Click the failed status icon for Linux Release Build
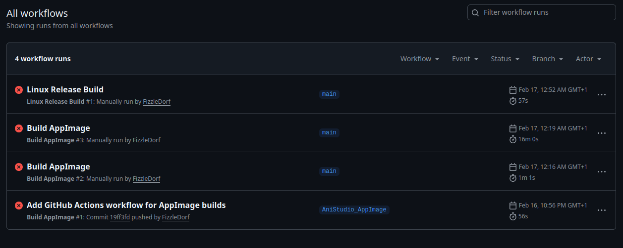623x248 pixels. point(19,90)
